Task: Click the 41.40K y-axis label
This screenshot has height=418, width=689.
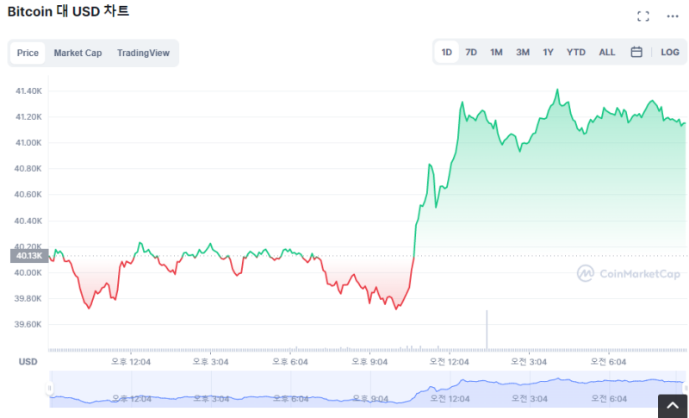Action: [x=28, y=91]
